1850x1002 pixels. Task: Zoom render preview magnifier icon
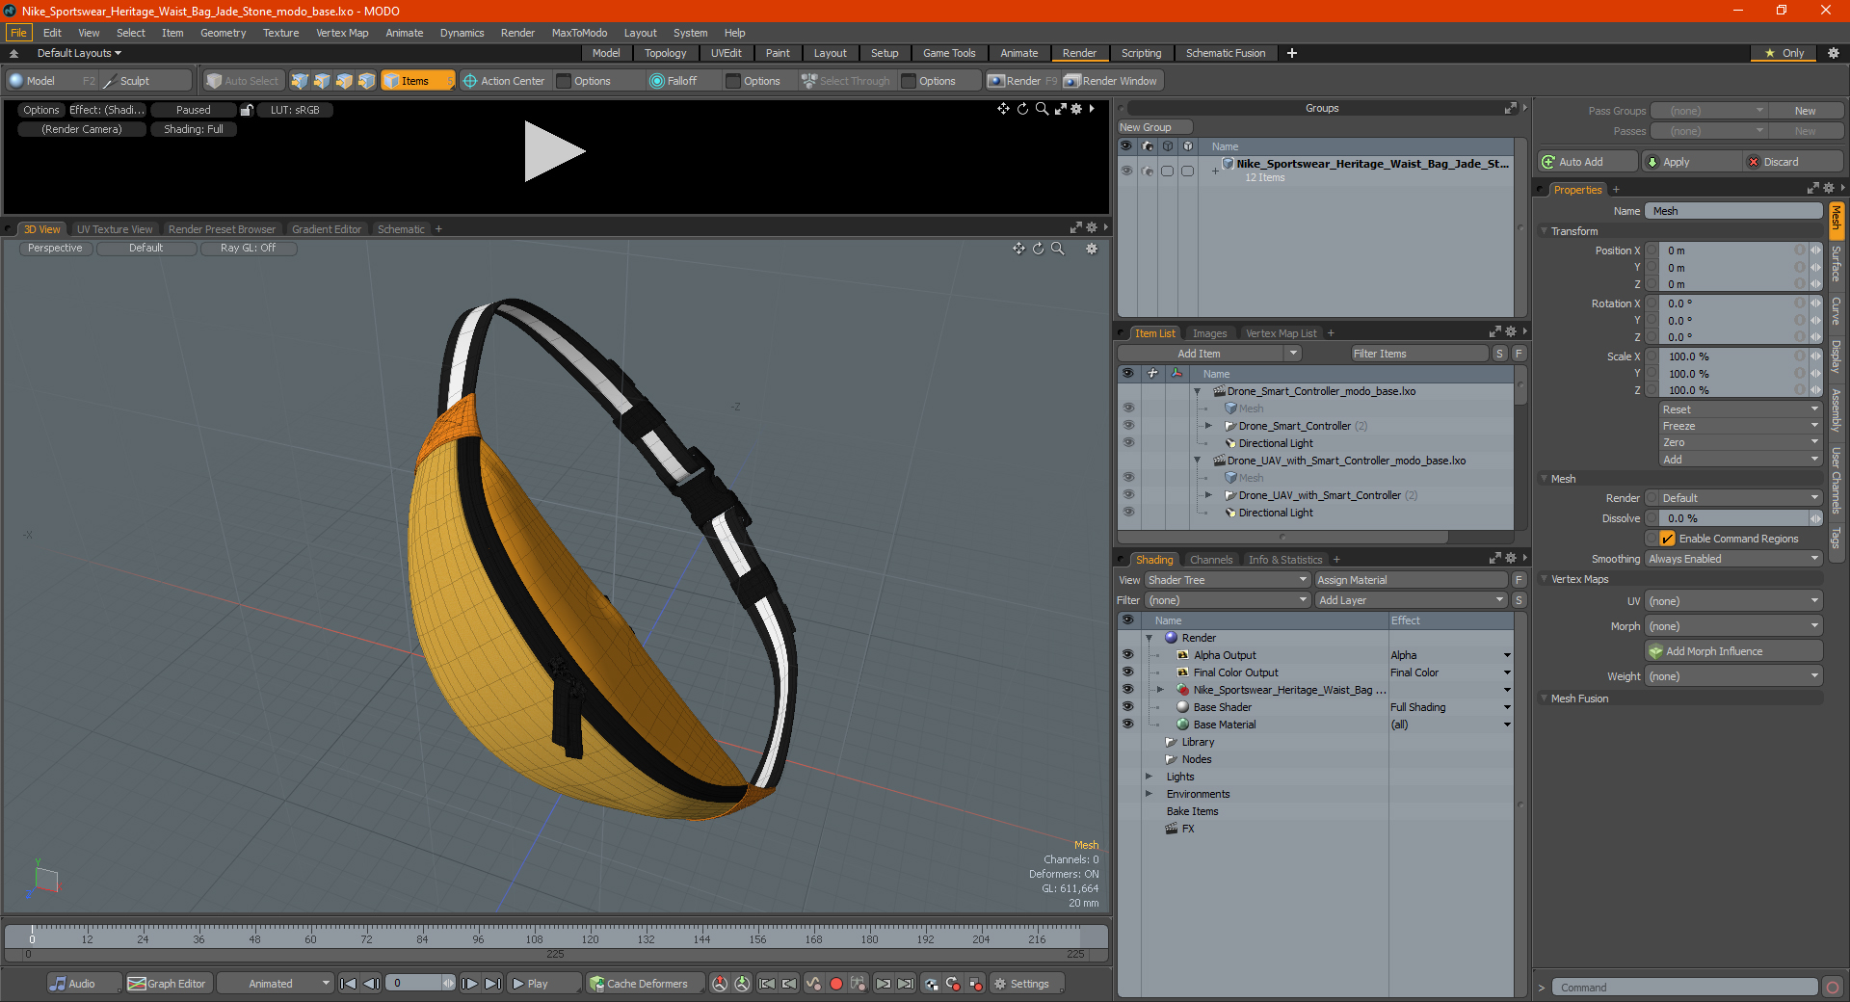(1042, 109)
